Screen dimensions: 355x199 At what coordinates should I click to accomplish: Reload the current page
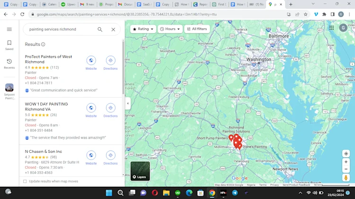coord(22,14)
